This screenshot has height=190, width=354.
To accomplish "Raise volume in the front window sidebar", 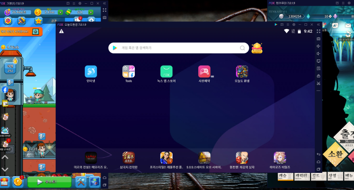I will (x=319, y=46).
